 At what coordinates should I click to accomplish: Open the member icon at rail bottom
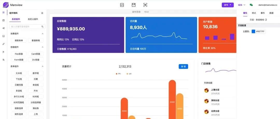point(3,60)
